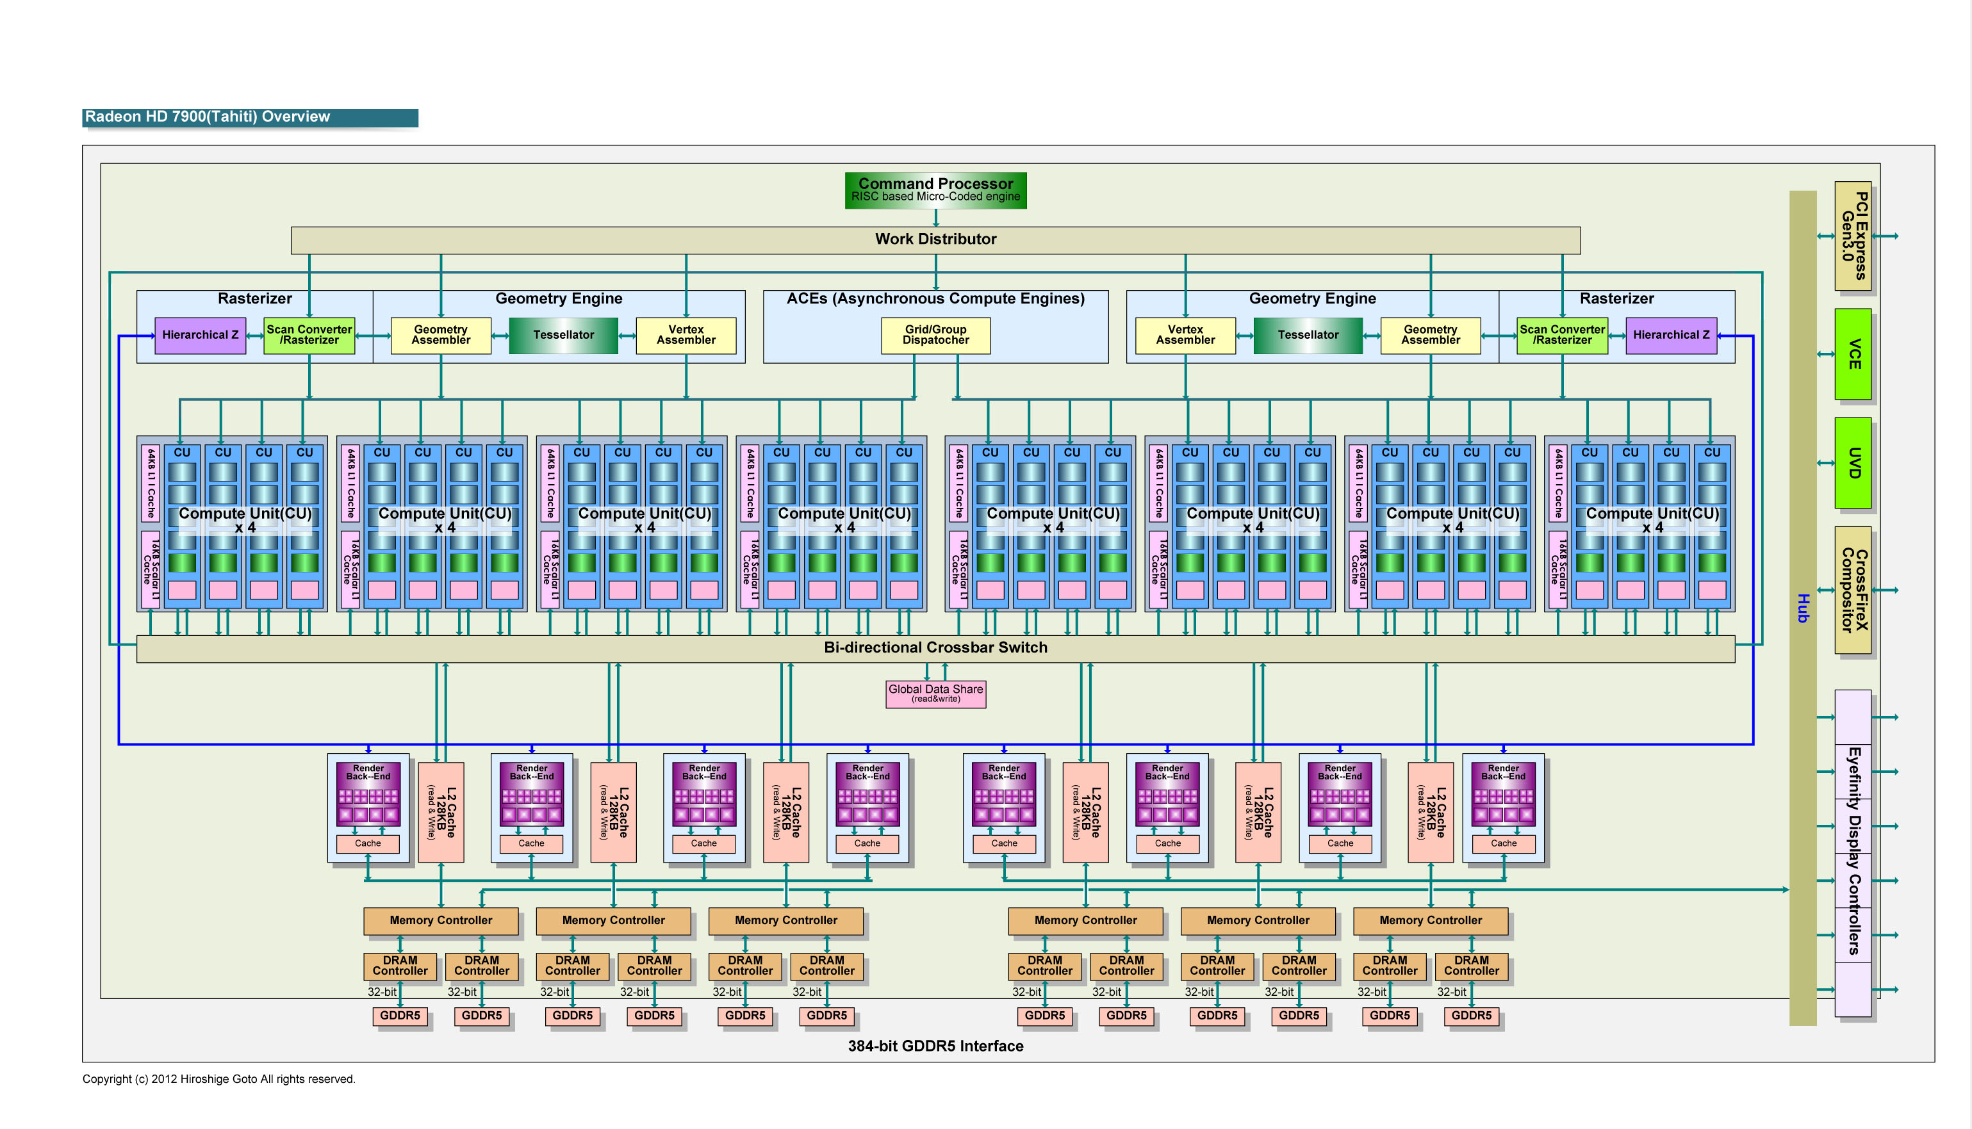This screenshot has width=1972, height=1129.
Task: Click the right Vertex Assembler box
Action: (1185, 335)
